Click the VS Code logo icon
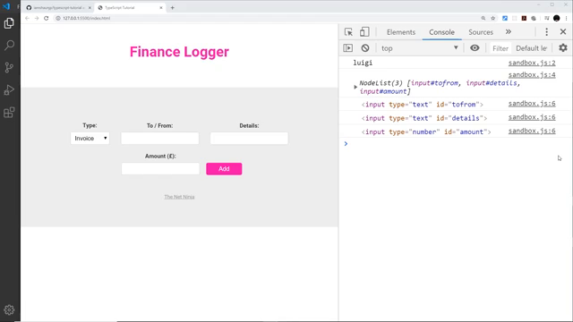Viewport: 573px width, 322px height. pyautogui.click(x=6, y=6)
